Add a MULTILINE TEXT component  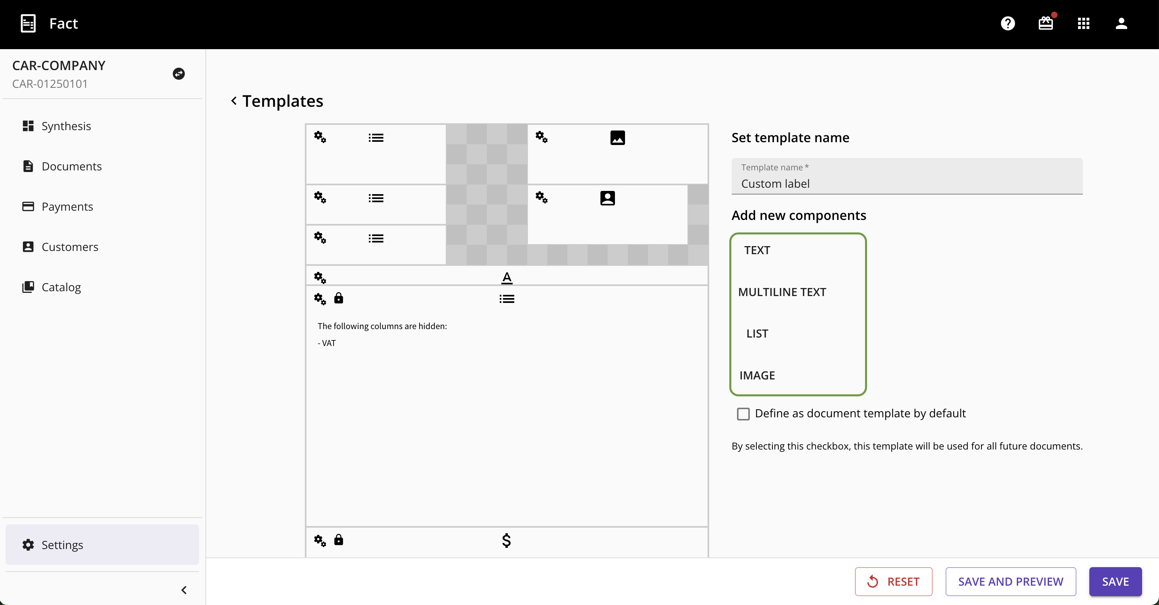782,292
